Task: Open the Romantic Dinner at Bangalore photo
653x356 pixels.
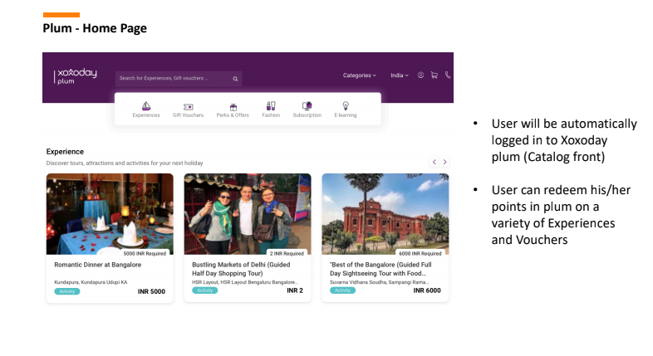Action: pos(110,214)
